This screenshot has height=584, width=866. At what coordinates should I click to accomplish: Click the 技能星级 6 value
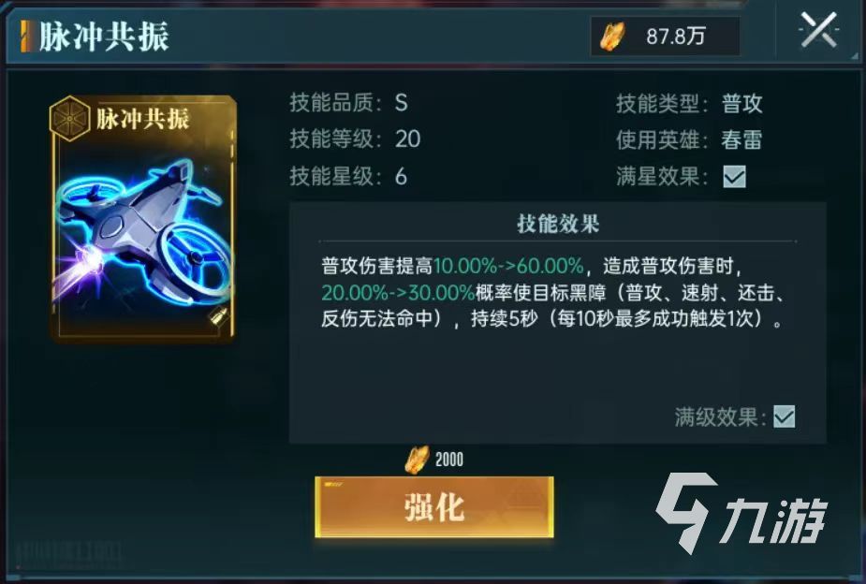[401, 177]
